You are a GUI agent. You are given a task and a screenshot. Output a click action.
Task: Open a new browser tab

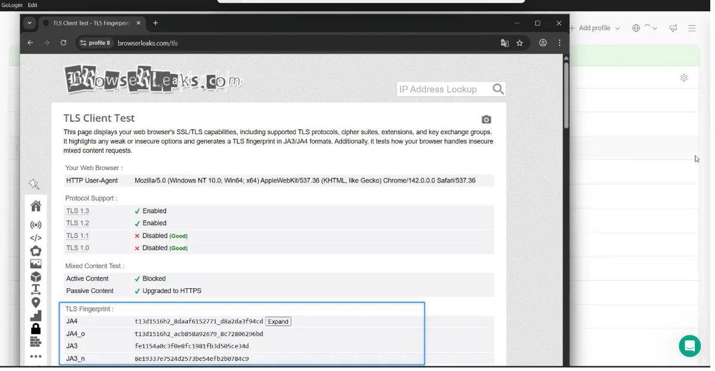[x=155, y=23]
